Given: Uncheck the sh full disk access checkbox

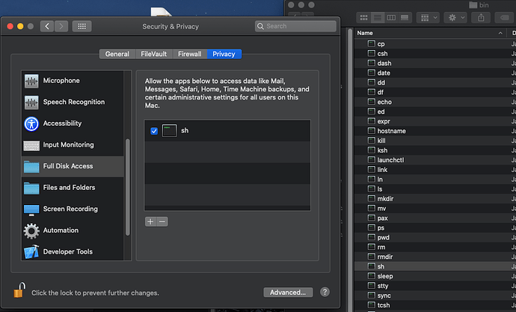Looking at the screenshot, I should [154, 130].
